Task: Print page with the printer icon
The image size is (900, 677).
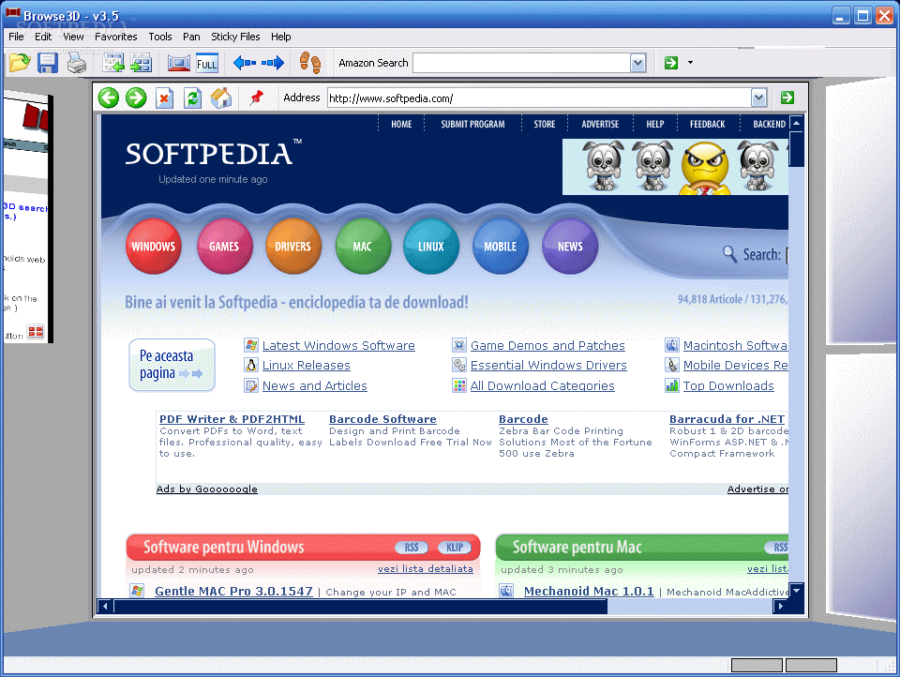Action: [x=76, y=63]
